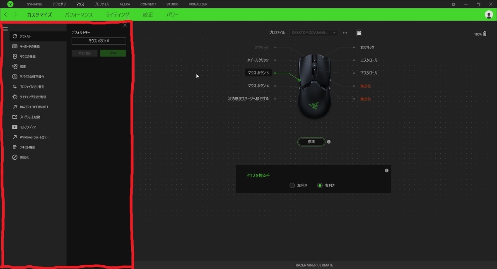The image size is (497, 269).
Task: Open the ALEXA top tab
Action: (125, 4)
